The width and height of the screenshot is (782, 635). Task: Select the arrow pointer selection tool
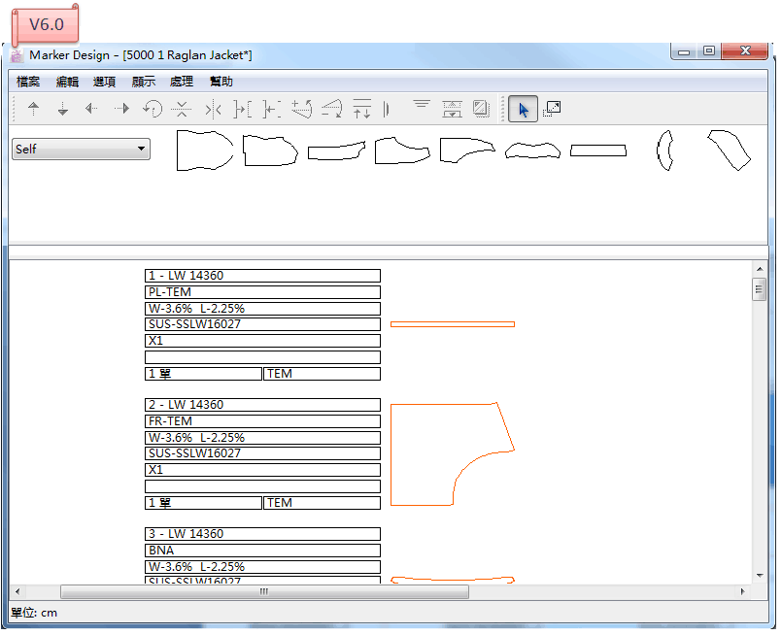[523, 109]
